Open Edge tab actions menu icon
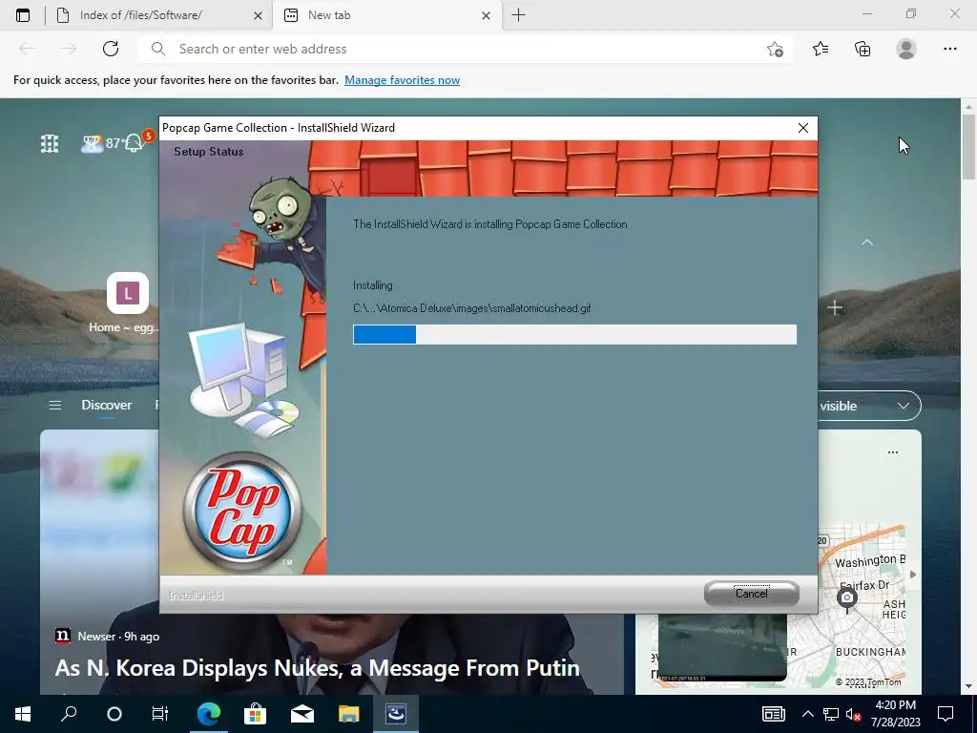Image resolution: width=977 pixels, height=733 pixels. (23, 15)
